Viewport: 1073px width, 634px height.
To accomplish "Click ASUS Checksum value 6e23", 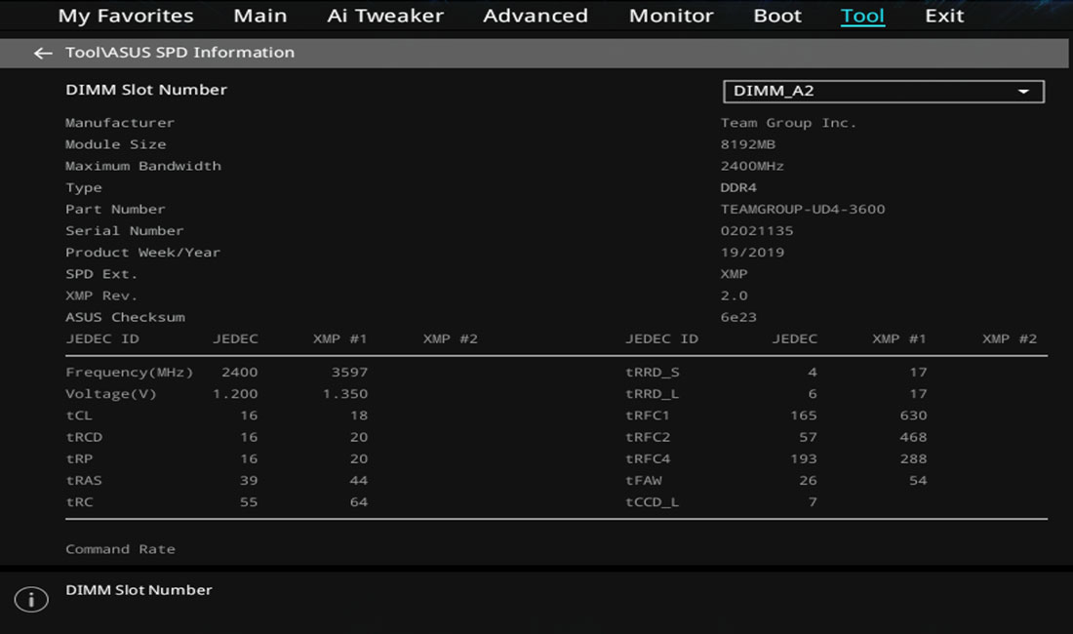I will click(738, 317).
